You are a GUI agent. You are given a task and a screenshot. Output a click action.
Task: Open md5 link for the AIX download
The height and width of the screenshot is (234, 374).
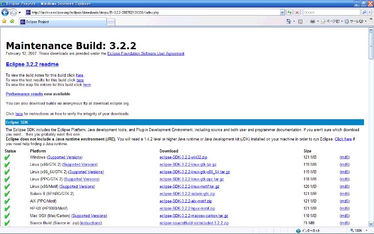(344, 201)
